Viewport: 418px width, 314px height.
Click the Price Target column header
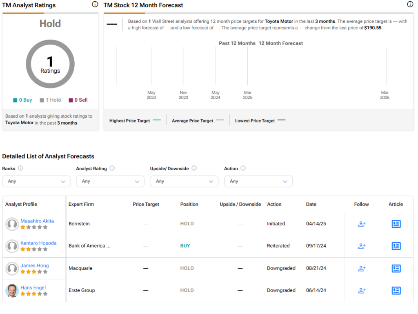tap(146, 204)
